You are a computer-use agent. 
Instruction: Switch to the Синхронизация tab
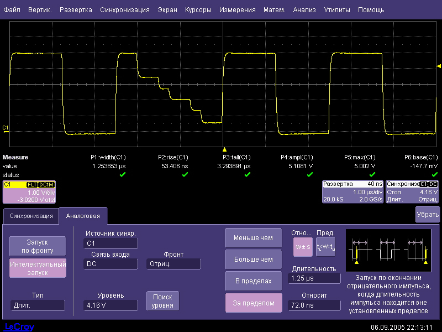click(30, 216)
